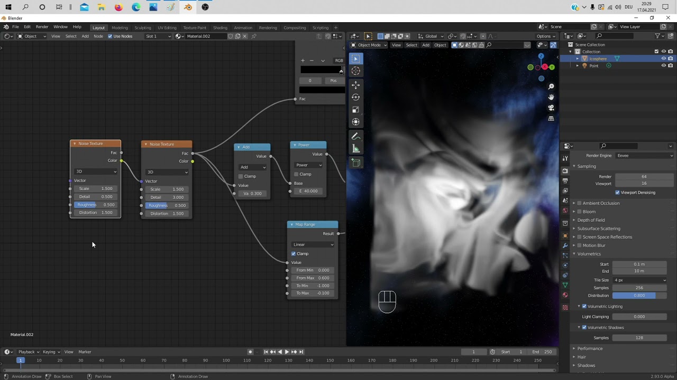Select the Transform tool in viewport toolbar

(x=355, y=122)
